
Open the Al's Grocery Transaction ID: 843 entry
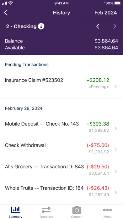point(61,170)
